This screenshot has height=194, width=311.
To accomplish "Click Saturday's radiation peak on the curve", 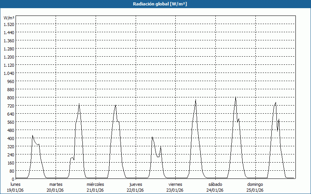I will point(236,97).
